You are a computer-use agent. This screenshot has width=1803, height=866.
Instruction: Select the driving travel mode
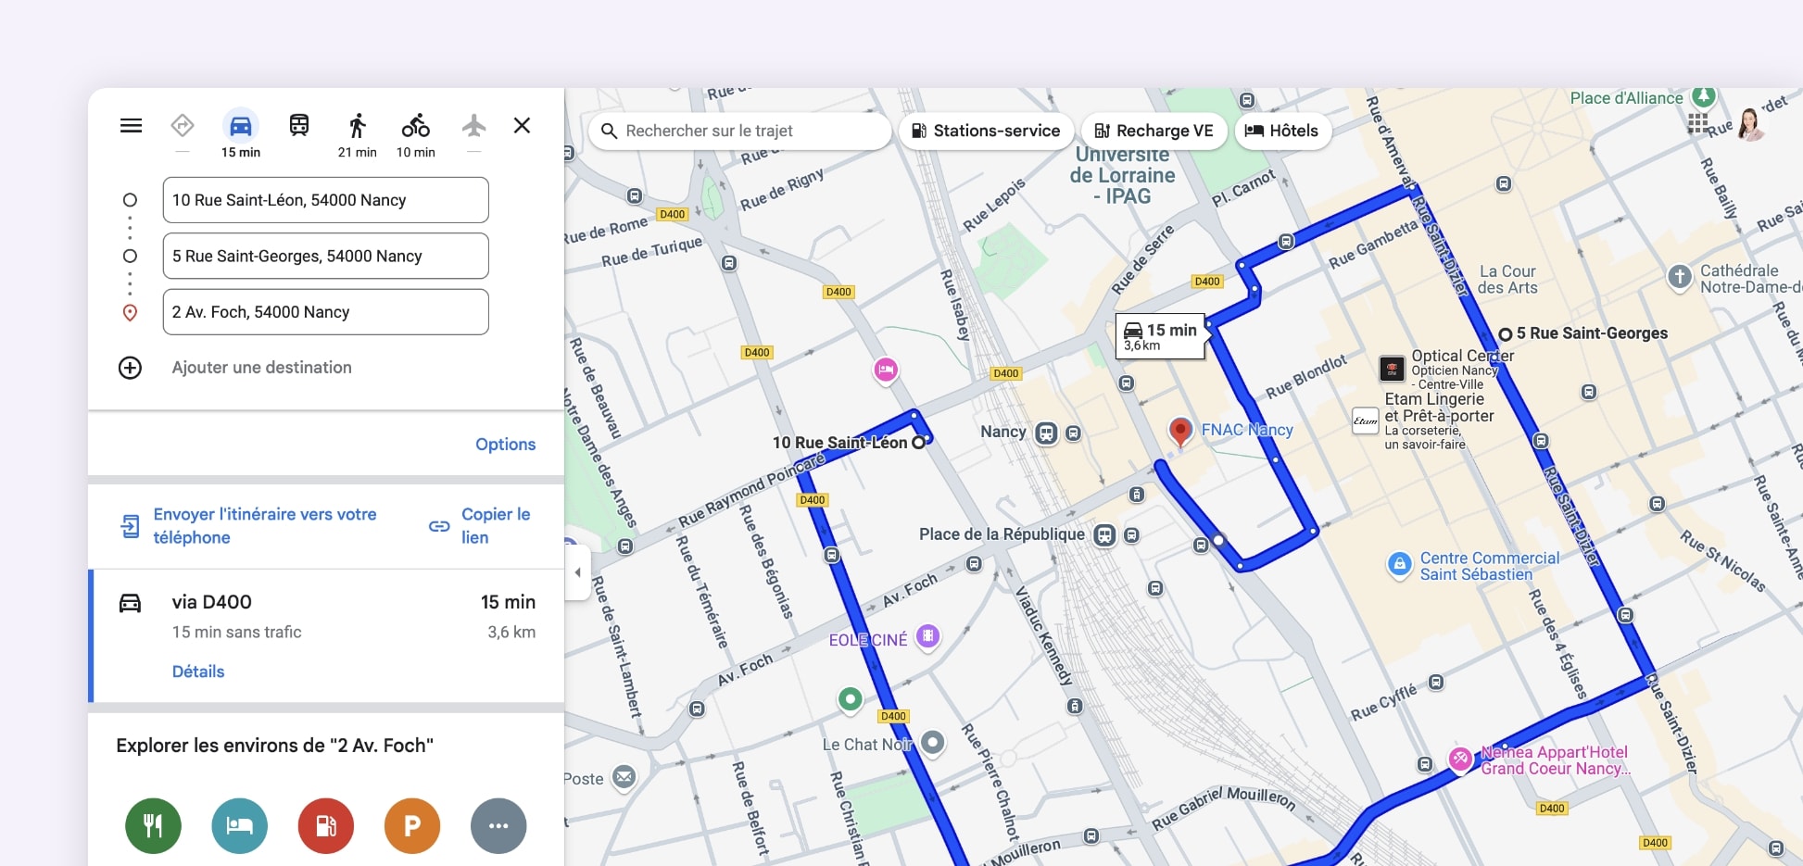click(x=240, y=126)
